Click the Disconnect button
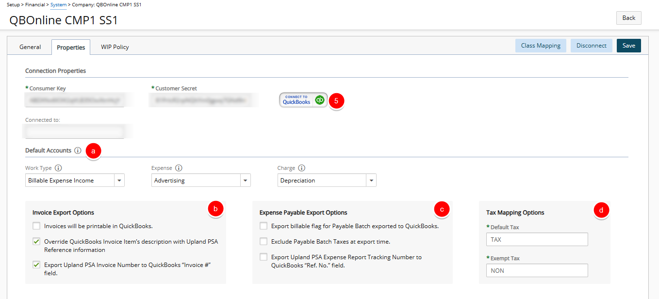This screenshot has width=659, height=299. tap(592, 46)
